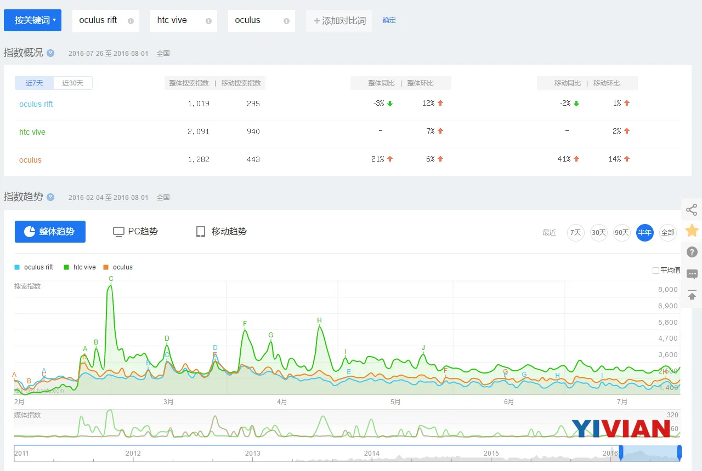The width and height of the screenshot is (702, 471).
Task: Click the green news marker C at chart peak
Action: (111, 279)
